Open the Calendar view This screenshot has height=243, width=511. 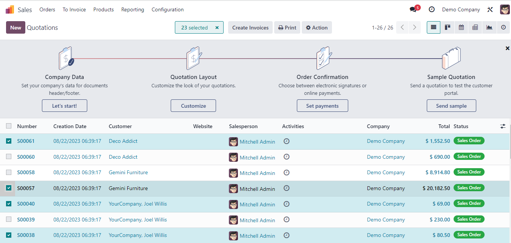click(461, 28)
